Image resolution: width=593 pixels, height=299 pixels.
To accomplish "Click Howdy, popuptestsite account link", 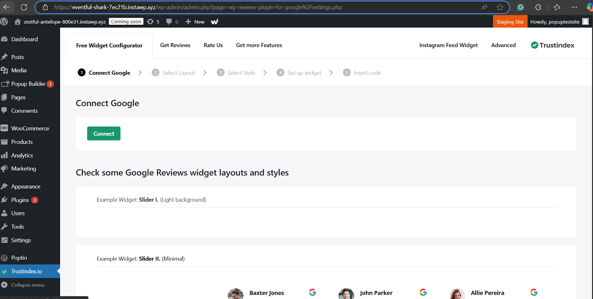I will [x=555, y=22].
